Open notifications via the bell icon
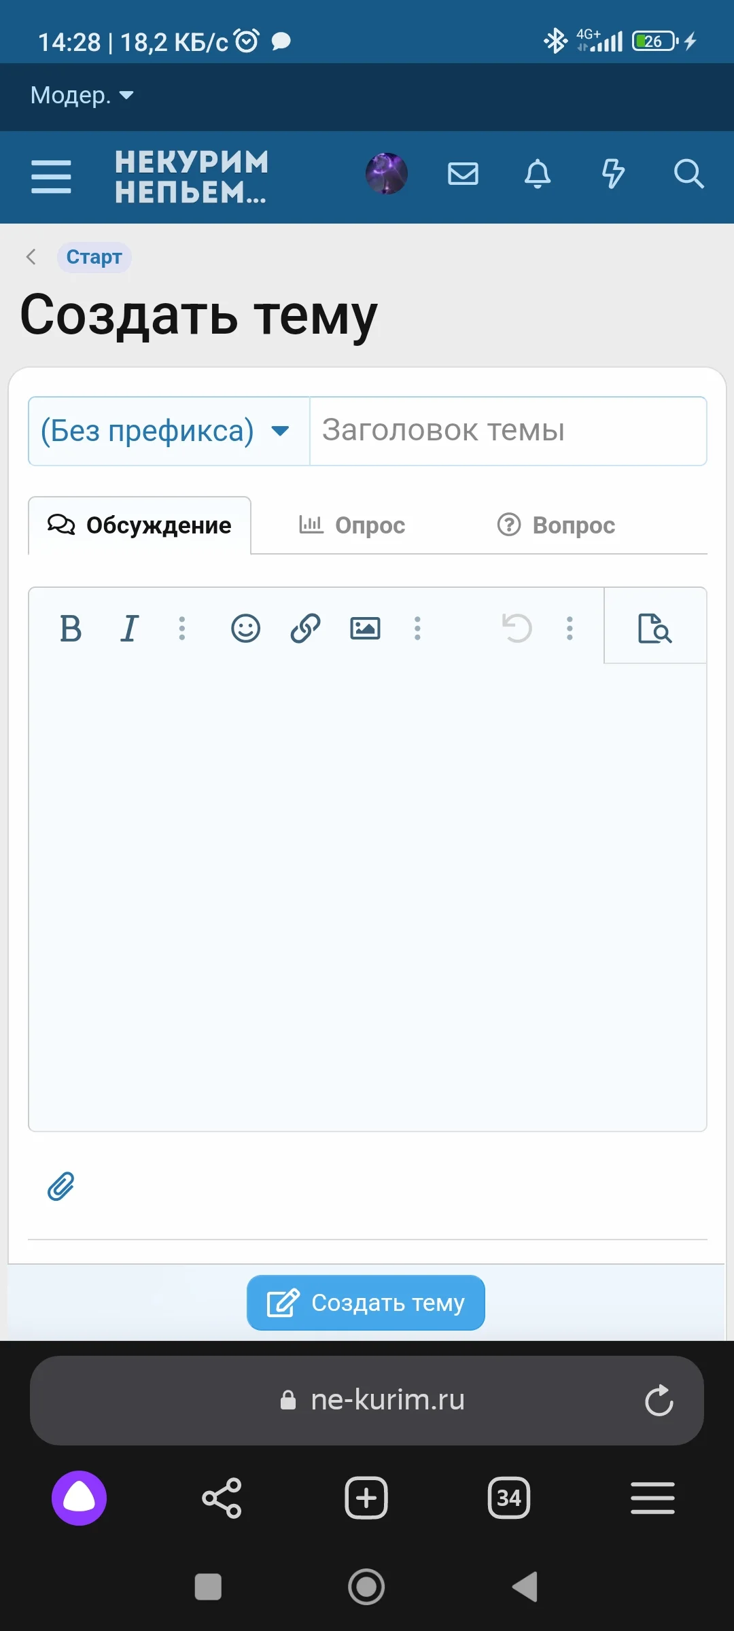Viewport: 734px width, 1631px height. point(538,175)
